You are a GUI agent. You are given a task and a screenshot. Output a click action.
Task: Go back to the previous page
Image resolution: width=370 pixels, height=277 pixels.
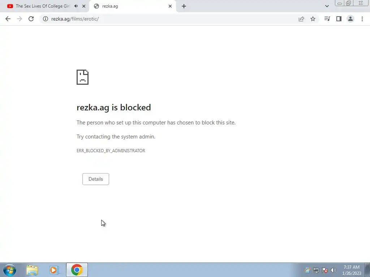coord(8,19)
